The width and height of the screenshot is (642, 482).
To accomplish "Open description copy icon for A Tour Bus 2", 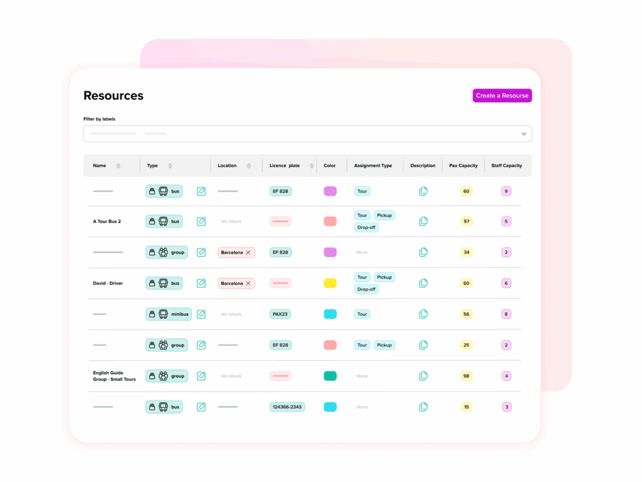I will 423,222.
